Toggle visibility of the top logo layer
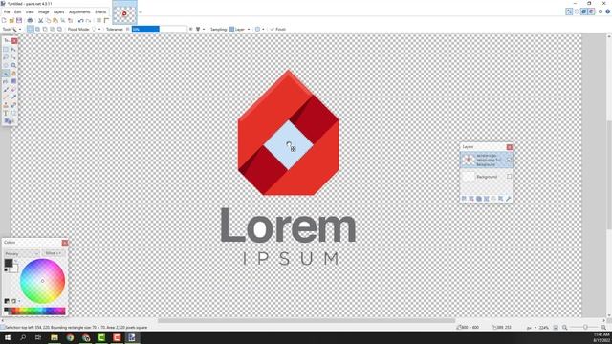The width and height of the screenshot is (612, 344). click(x=509, y=160)
